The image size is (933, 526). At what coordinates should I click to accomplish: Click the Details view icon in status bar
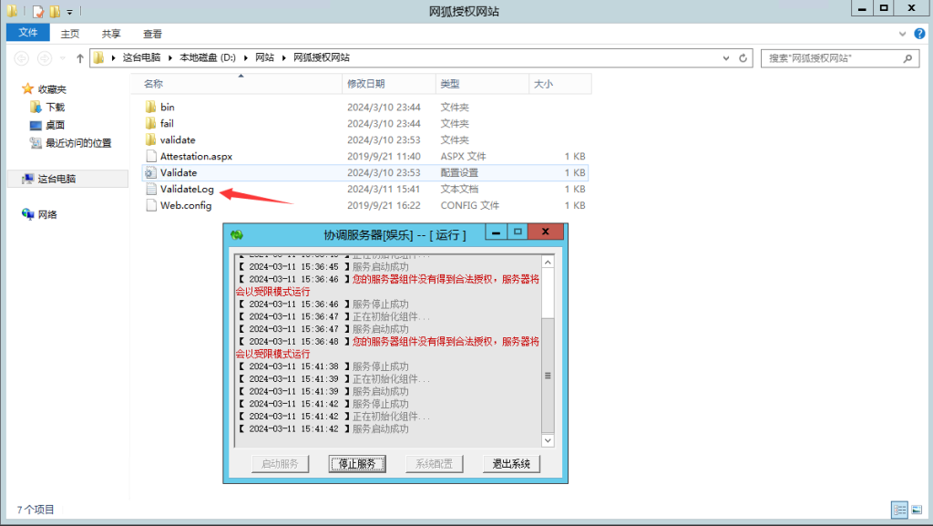(898, 510)
